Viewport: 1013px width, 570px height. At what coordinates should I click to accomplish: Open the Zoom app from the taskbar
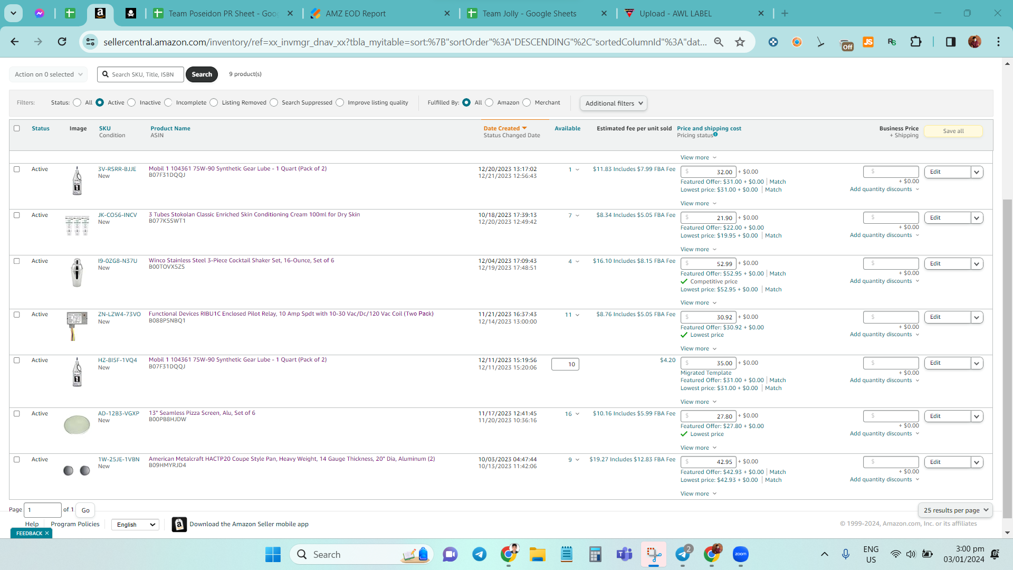[x=741, y=554]
